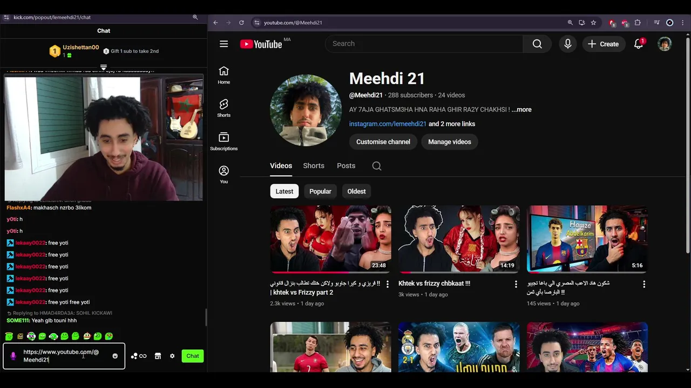
Task: Open the YouTube hamburger guide menu
Action: (x=223, y=44)
